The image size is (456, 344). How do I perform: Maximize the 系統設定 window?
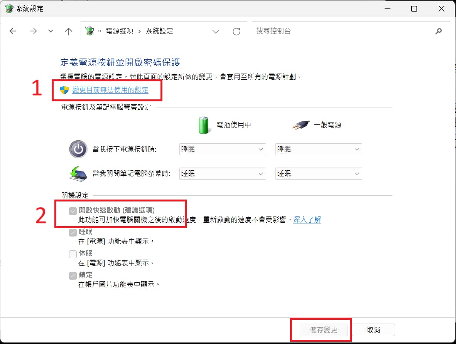pyautogui.click(x=414, y=9)
